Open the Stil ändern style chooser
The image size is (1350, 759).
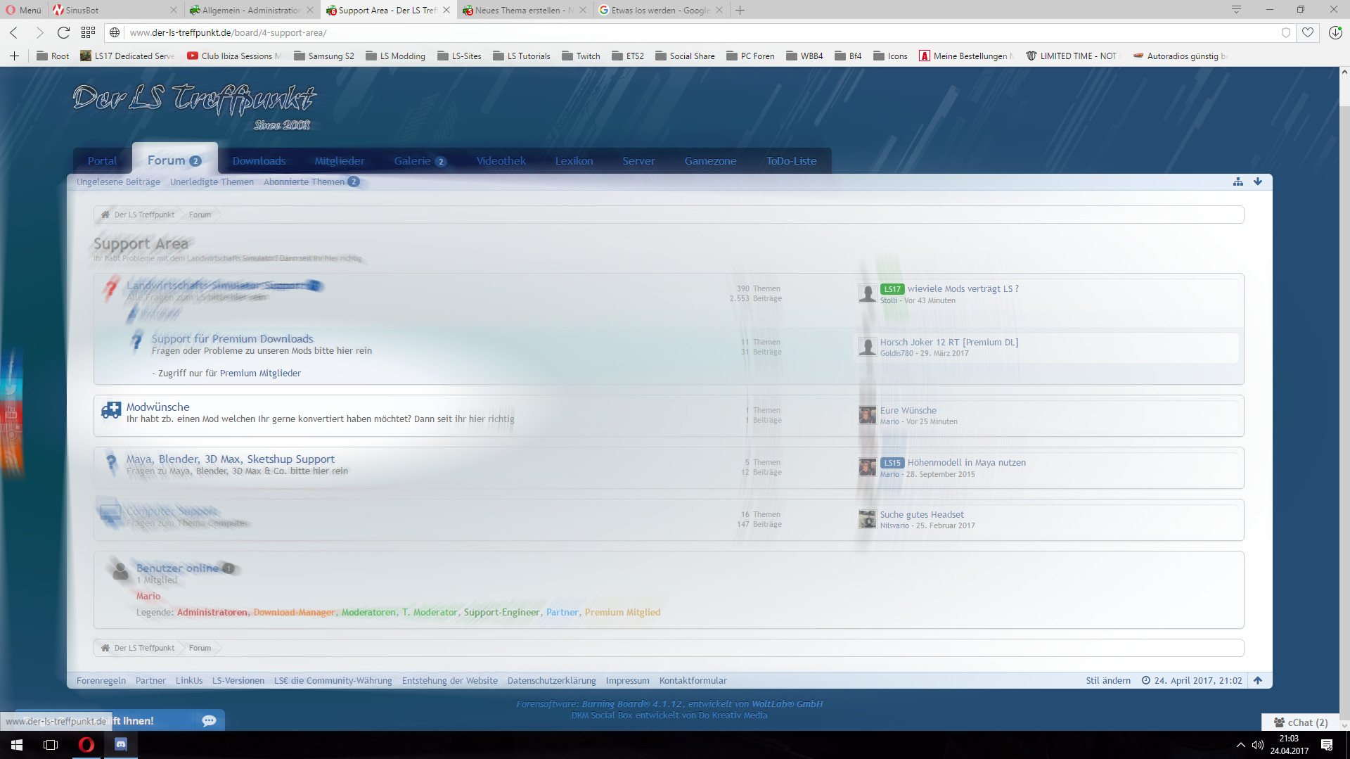click(1107, 680)
